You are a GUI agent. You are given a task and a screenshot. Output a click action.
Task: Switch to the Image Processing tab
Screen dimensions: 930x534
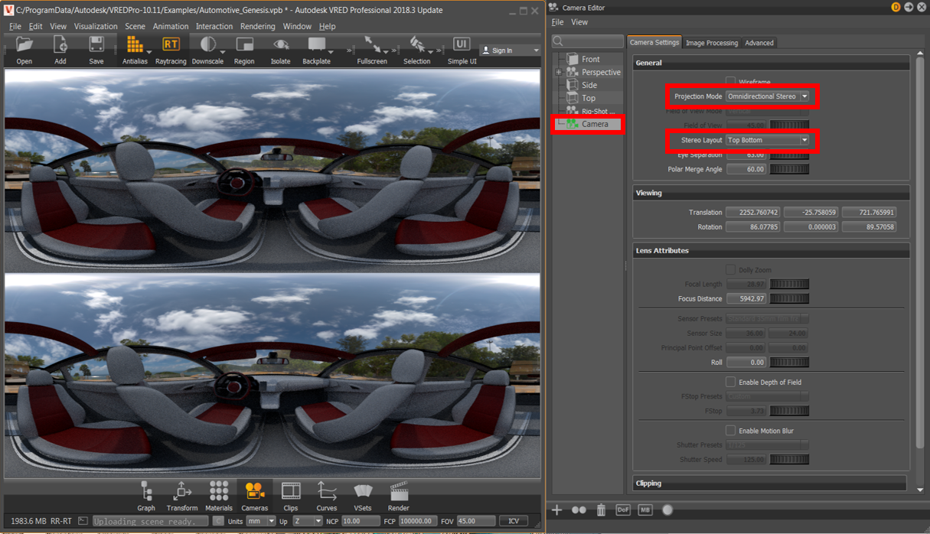pyautogui.click(x=711, y=43)
